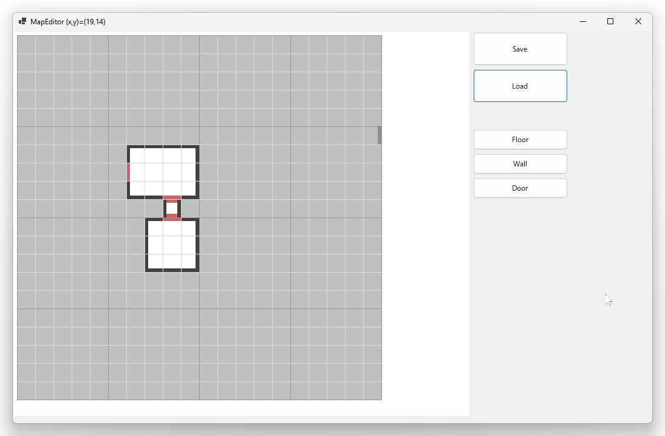Select the Floor tile tool
Viewport: 665px width, 436px height.
520,140
